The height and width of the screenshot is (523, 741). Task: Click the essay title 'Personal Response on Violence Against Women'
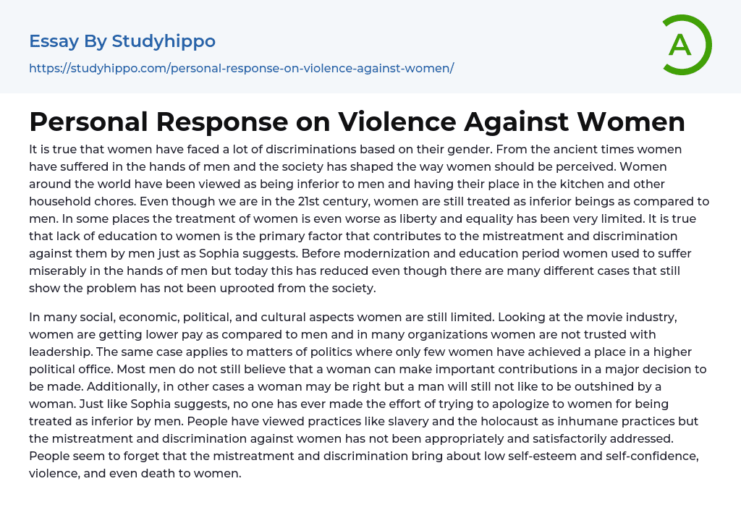[x=357, y=122]
